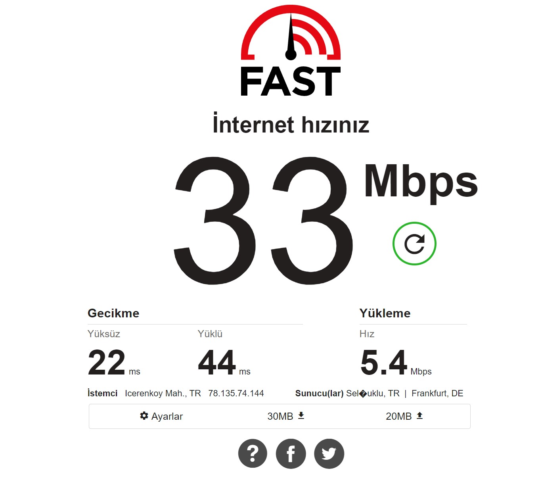Open the Ayarlar settings link
540x482 pixels.
tap(161, 416)
